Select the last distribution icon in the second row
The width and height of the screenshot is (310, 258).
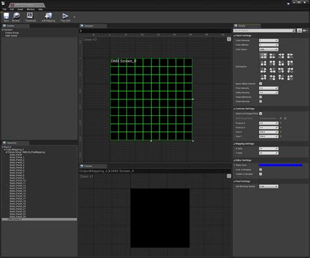pyautogui.click(x=290, y=63)
